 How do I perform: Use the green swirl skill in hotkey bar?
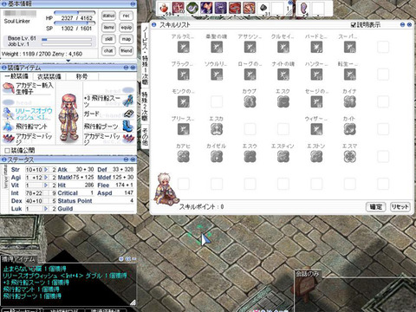[192, 8]
